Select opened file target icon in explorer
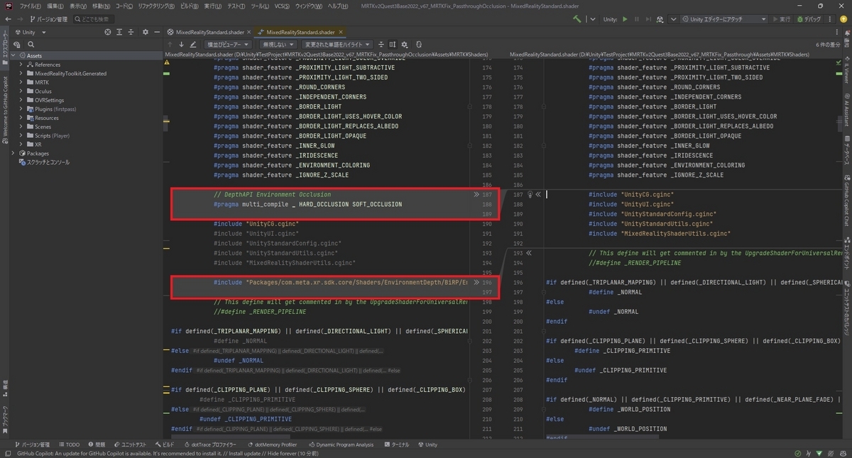 click(108, 32)
